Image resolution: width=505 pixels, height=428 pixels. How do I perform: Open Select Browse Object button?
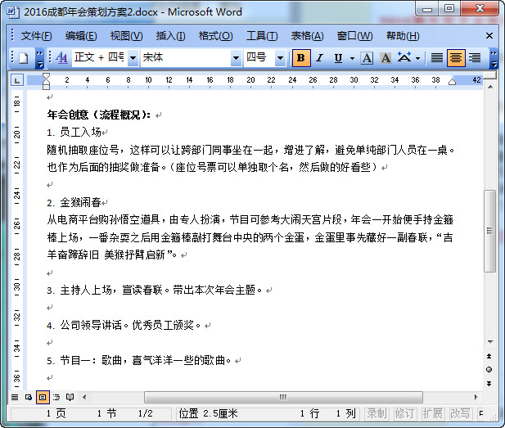489,369
